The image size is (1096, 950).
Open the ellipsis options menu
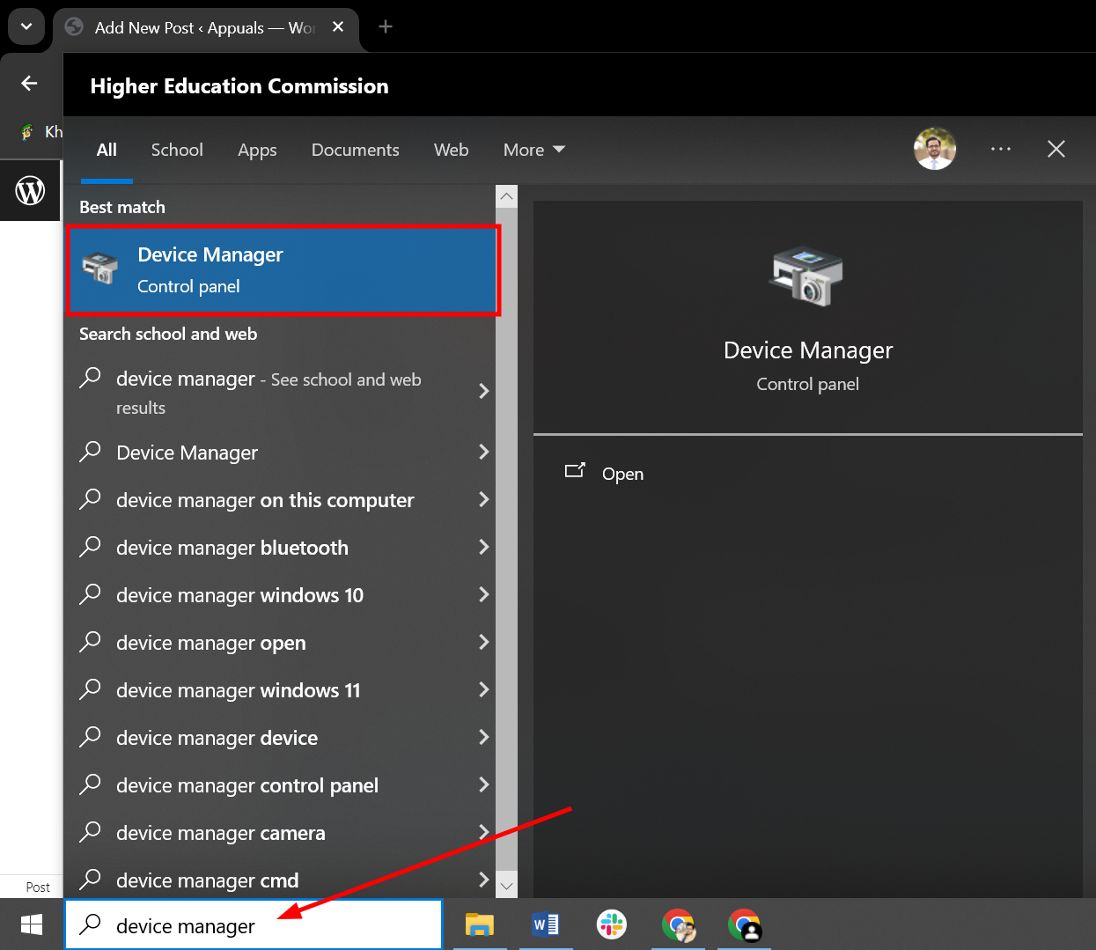click(1001, 149)
